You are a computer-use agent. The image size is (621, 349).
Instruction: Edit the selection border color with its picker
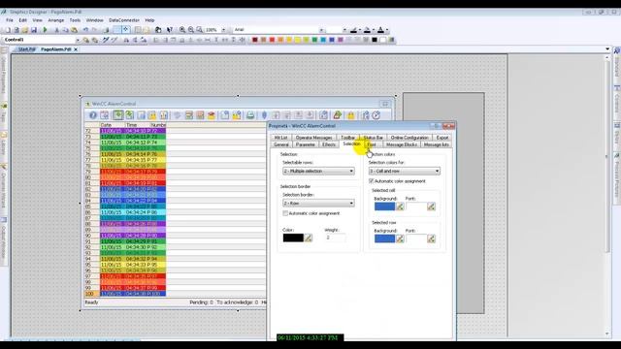[x=309, y=238]
